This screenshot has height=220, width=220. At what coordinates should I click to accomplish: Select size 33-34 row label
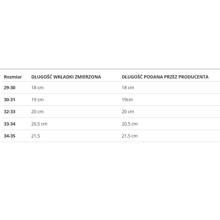click(10, 124)
